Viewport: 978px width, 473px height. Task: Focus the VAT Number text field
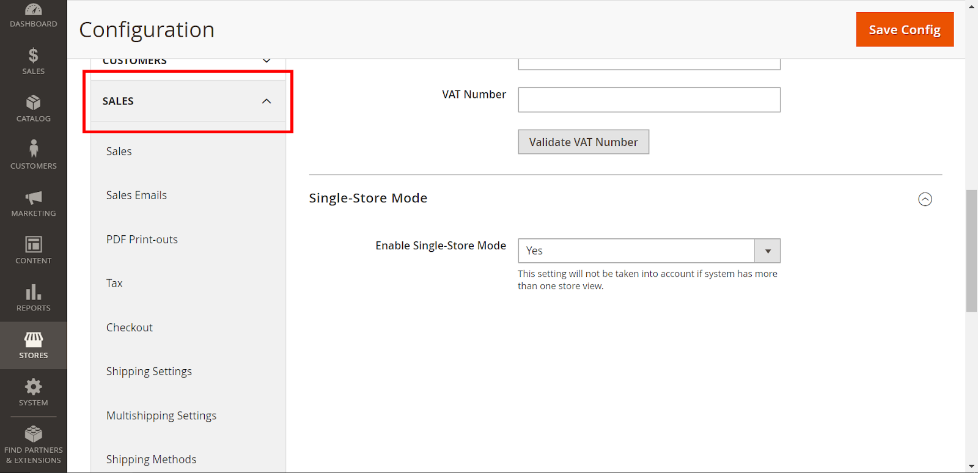click(649, 100)
